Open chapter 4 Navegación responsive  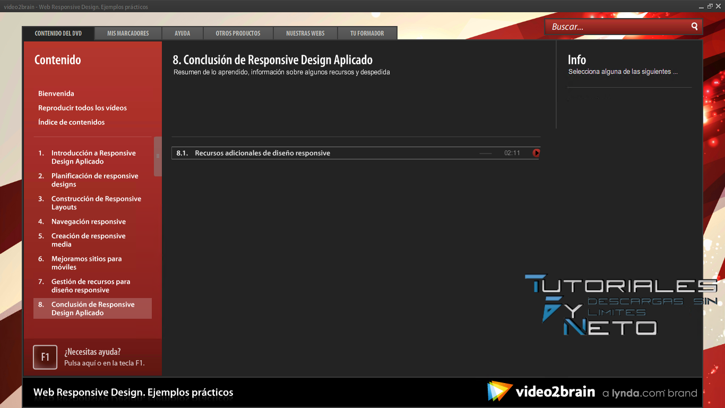(92, 222)
